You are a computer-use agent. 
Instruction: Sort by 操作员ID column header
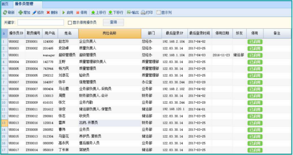16,33
